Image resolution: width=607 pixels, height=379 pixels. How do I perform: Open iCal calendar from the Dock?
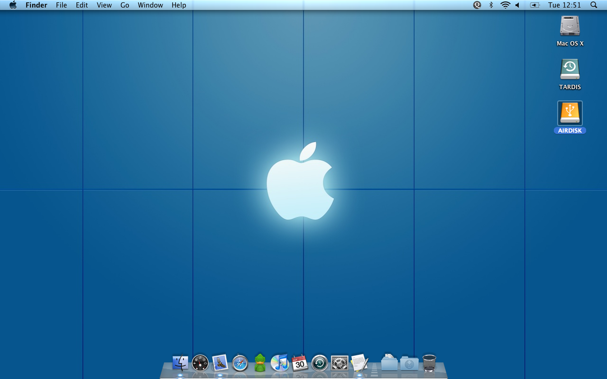[x=300, y=363]
